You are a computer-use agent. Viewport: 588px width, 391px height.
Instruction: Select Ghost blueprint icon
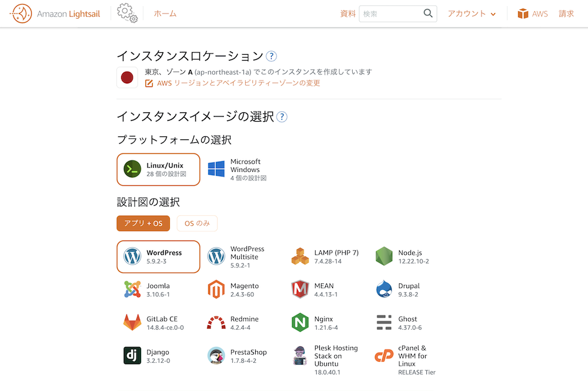coord(384,322)
